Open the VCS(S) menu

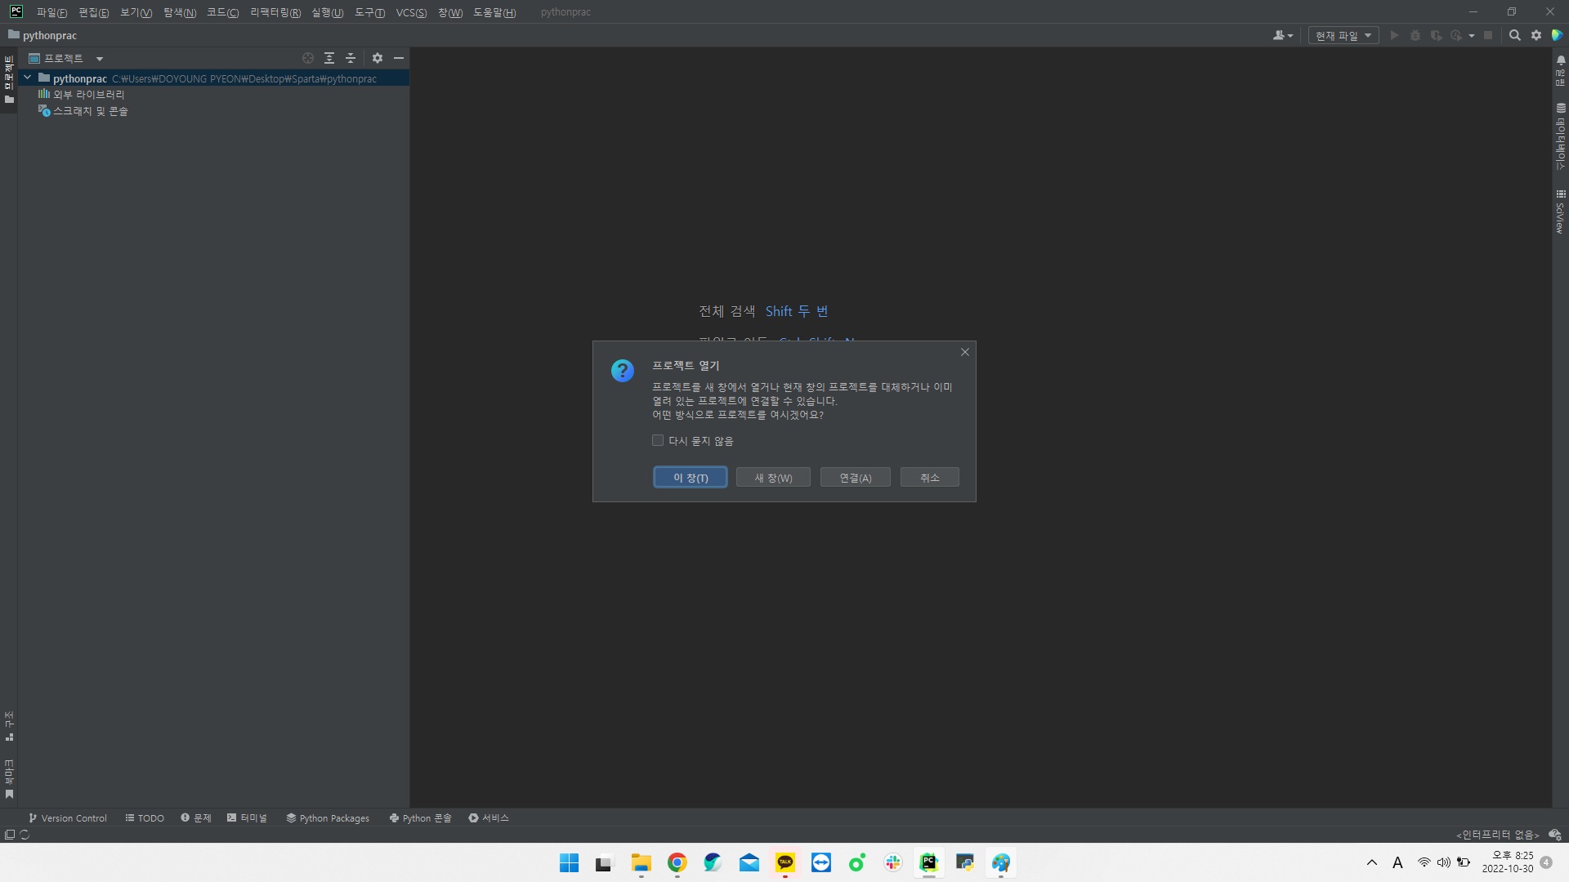(411, 12)
